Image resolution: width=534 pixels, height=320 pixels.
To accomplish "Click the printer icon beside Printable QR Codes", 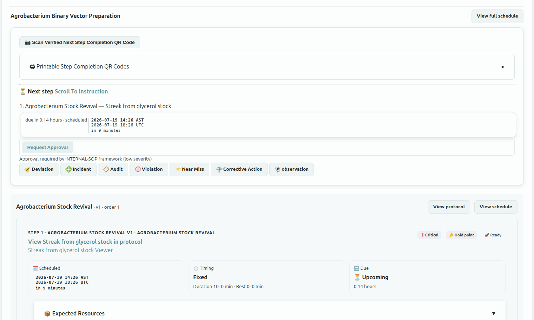I will [32, 66].
